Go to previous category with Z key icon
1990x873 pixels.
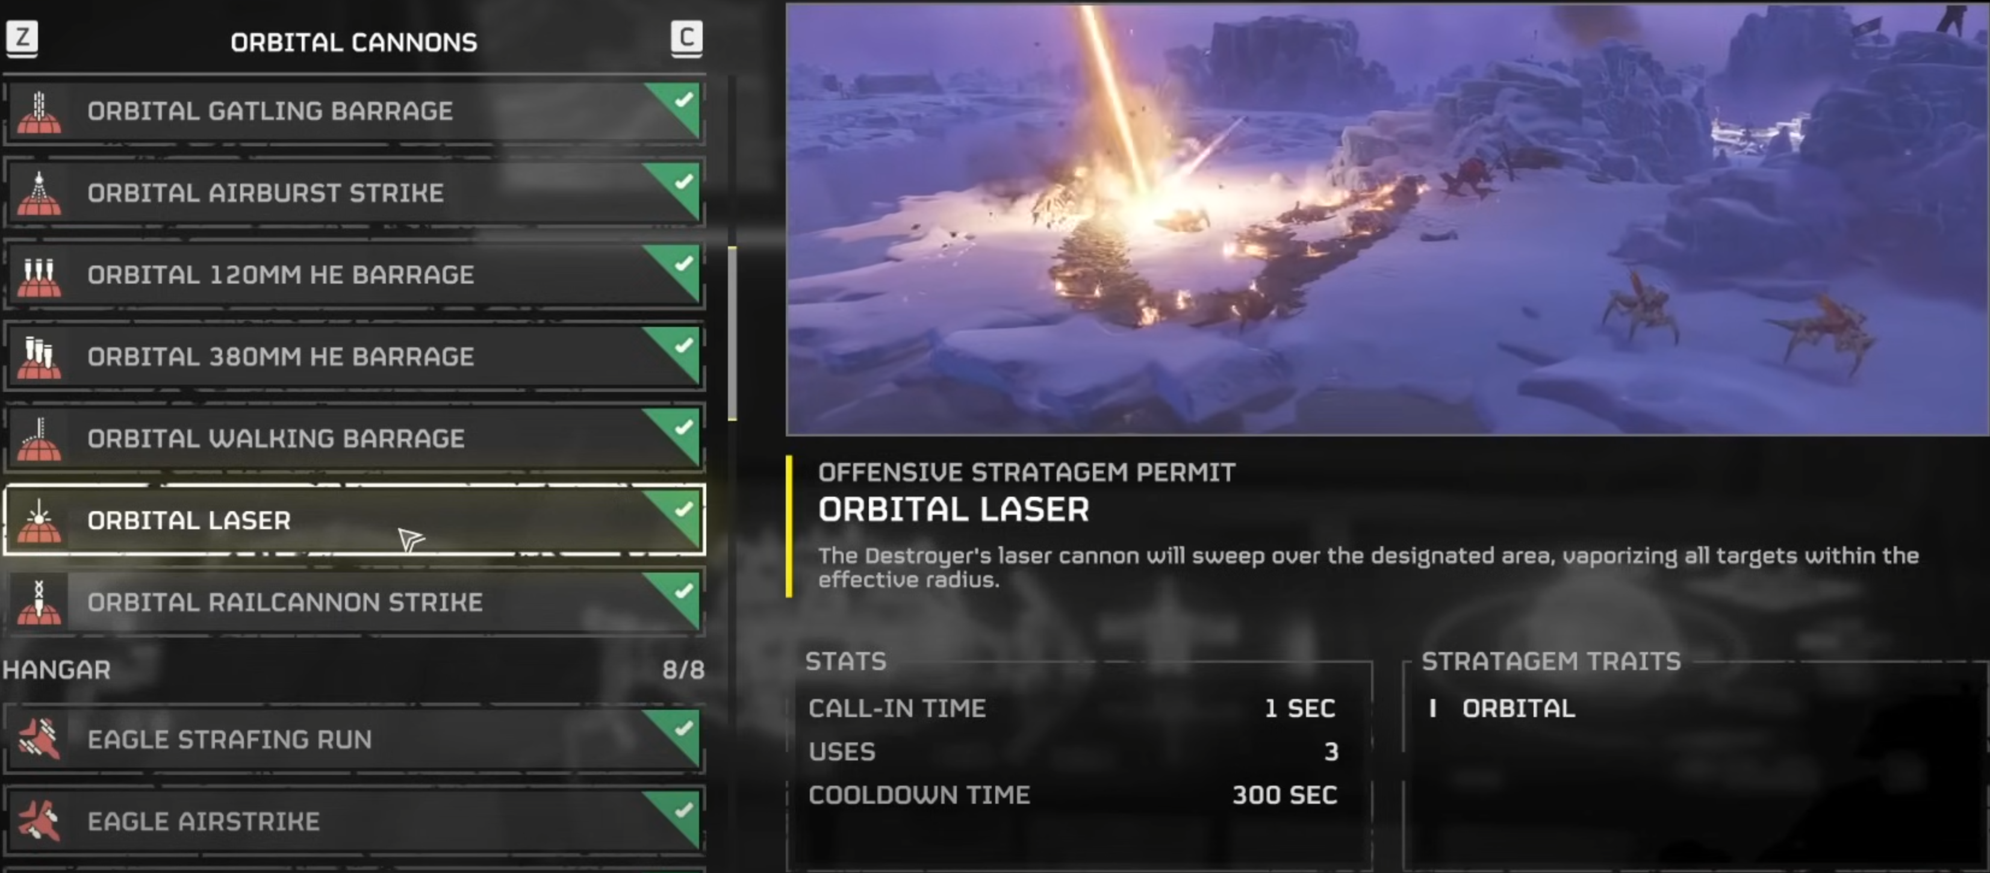click(22, 38)
